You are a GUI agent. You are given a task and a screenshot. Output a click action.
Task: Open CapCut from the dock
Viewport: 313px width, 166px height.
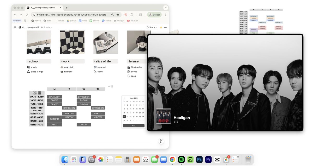(x=217, y=159)
